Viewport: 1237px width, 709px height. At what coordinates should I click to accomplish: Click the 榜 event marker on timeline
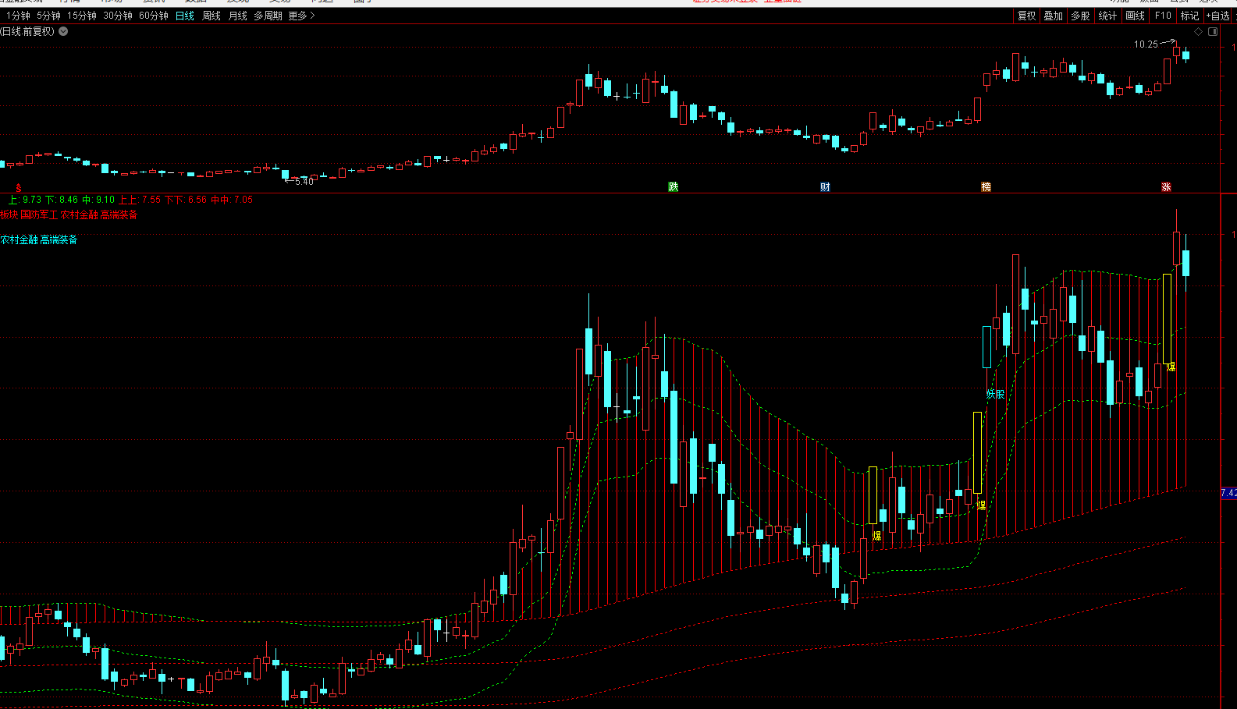[986, 187]
